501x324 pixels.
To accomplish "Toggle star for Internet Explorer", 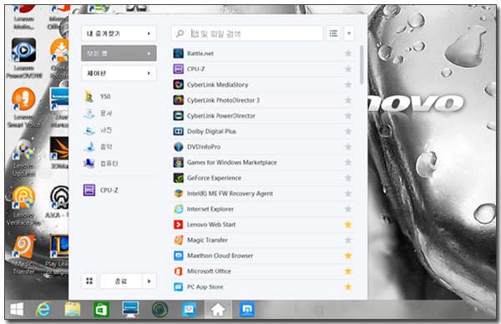I will [x=348, y=209].
